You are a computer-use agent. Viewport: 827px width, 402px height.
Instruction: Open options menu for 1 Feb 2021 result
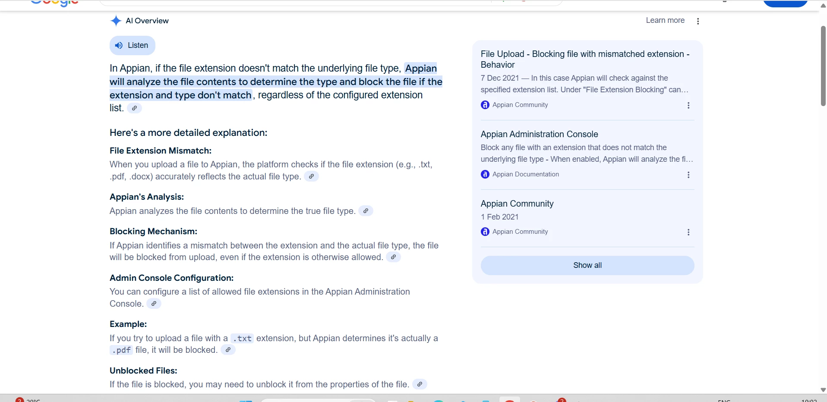click(x=688, y=232)
